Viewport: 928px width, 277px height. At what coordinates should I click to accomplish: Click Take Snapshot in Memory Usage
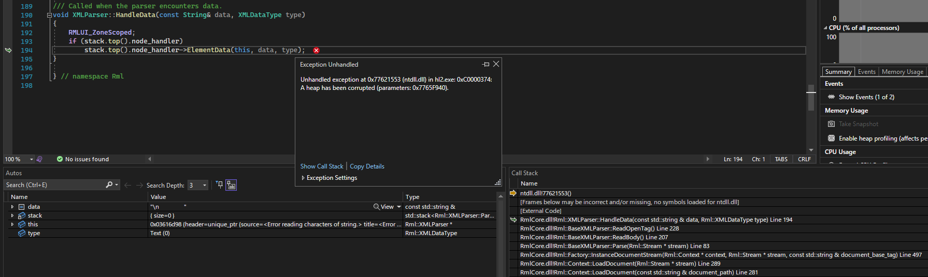pos(859,124)
